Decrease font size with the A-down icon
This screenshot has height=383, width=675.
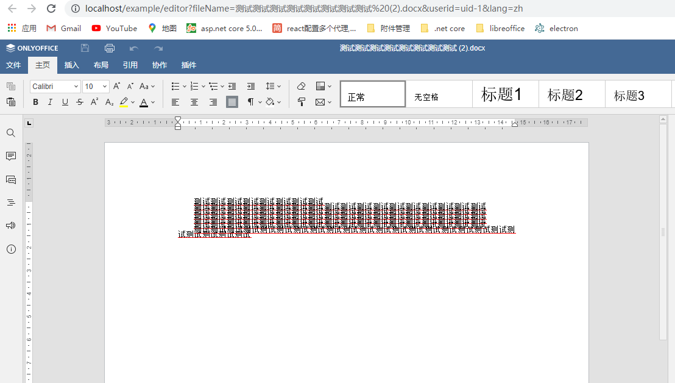pyautogui.click(x=130, y=86)
